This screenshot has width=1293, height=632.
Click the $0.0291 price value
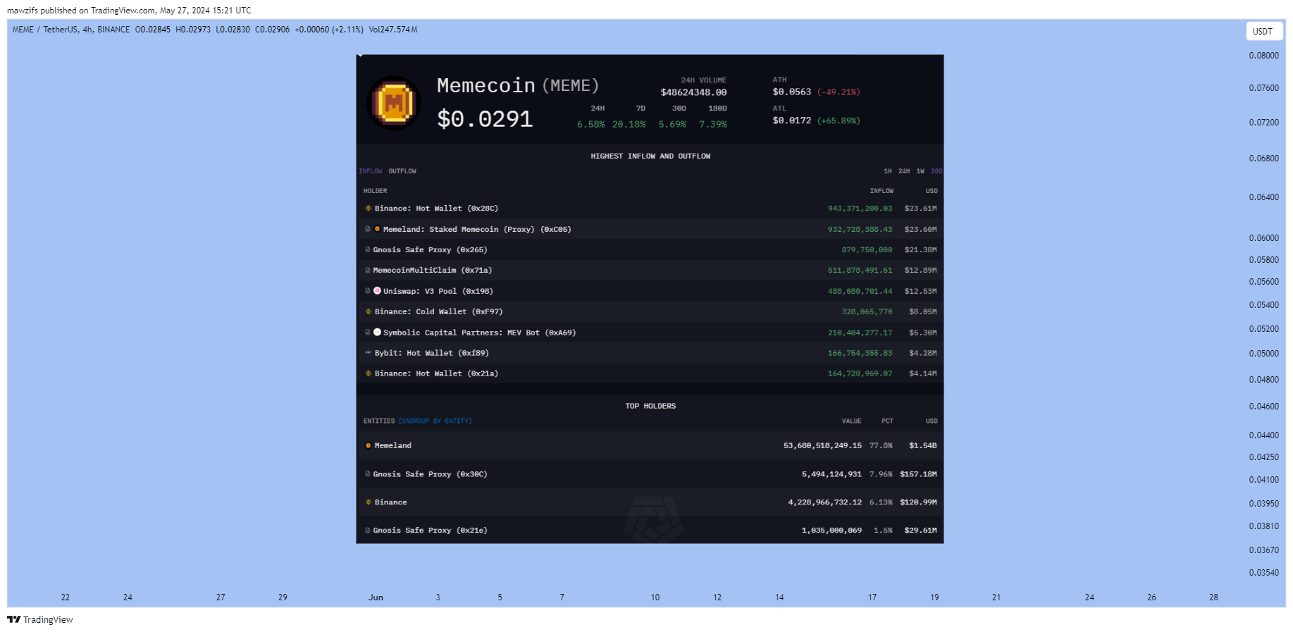(x=485, y=118)
